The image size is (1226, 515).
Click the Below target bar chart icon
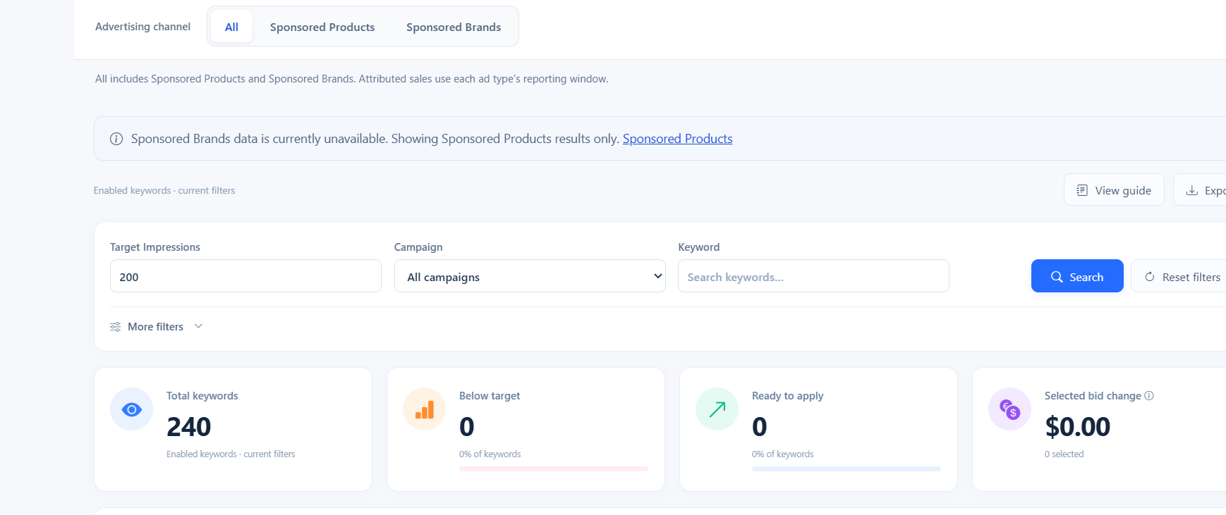click(425, 409)
